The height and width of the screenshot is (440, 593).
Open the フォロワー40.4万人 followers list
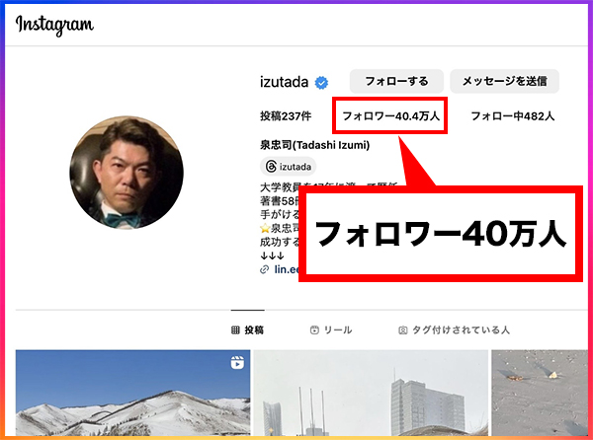[390, 116]
